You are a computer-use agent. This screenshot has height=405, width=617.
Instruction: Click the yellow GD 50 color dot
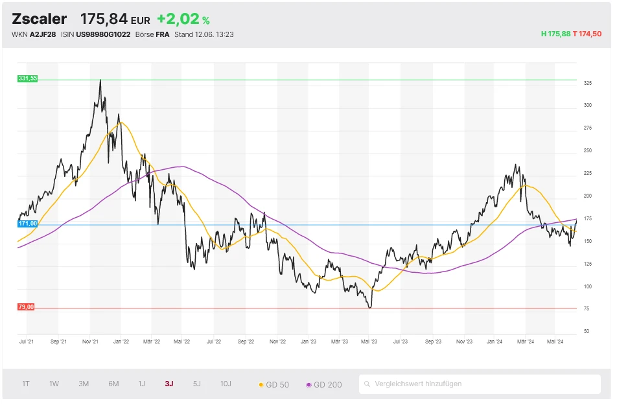(x=261, y=384)
